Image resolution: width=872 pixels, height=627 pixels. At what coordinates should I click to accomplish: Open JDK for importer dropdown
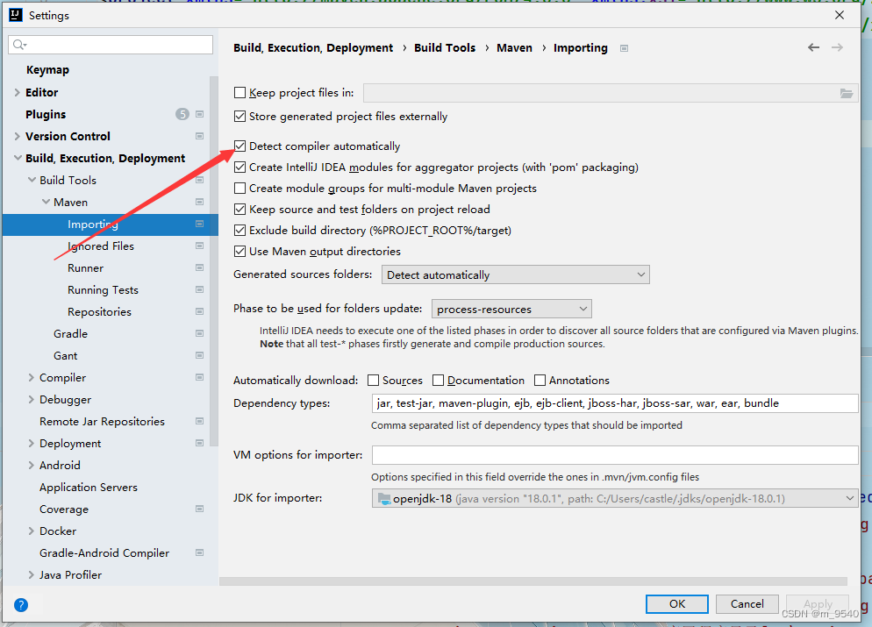(614, 499)
